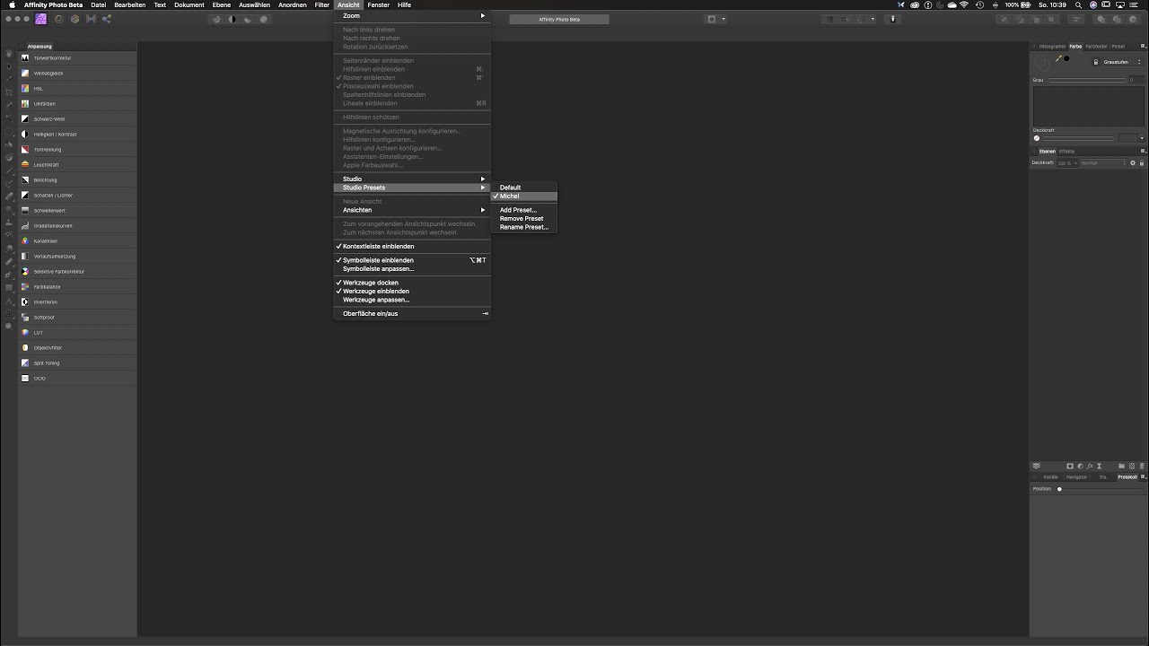Click the auto contrast half-circle toolbar icon

tap(232, 19)
